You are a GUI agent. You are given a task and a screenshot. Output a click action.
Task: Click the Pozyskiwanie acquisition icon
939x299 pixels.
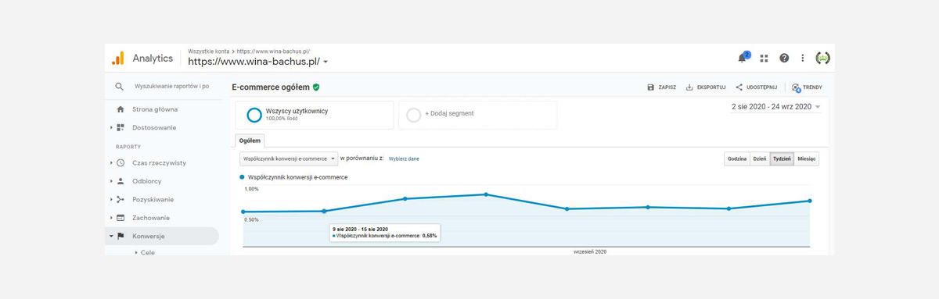coord(121,200)
